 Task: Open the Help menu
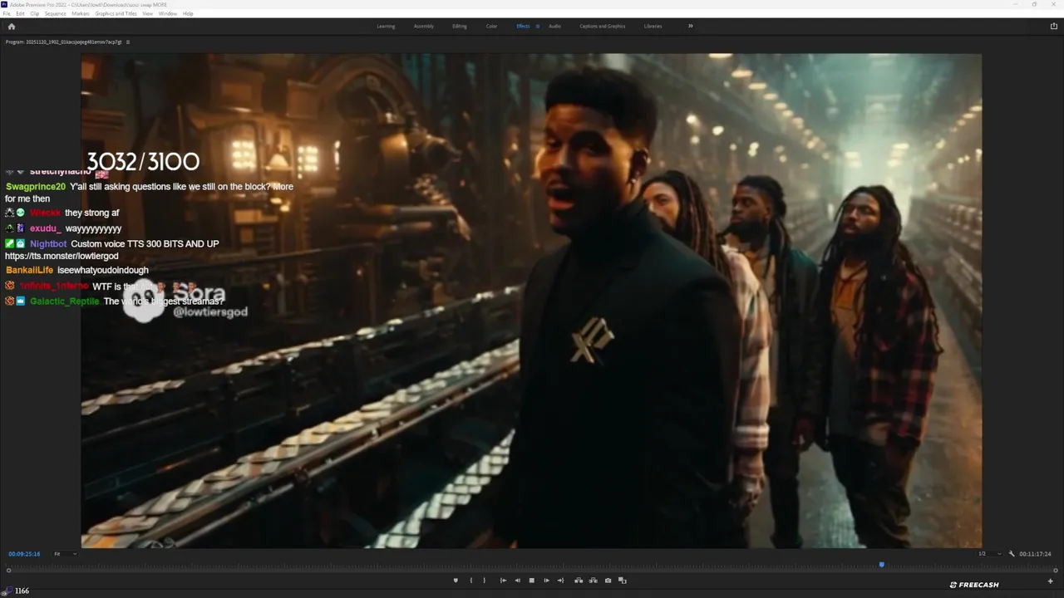click(188, 13)
